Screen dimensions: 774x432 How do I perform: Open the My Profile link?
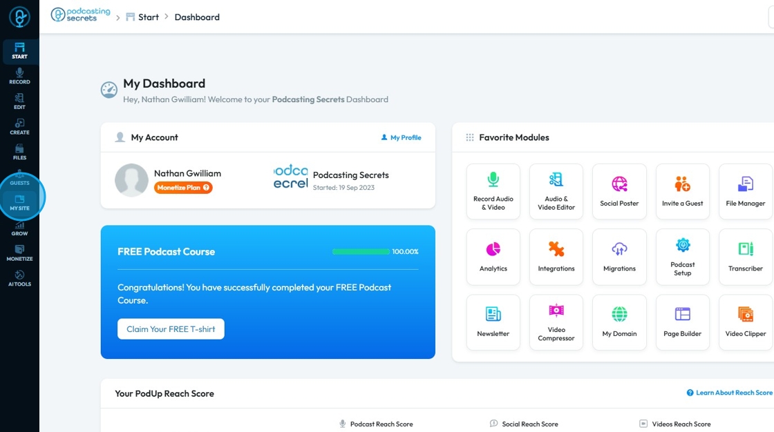coord(401,137)
